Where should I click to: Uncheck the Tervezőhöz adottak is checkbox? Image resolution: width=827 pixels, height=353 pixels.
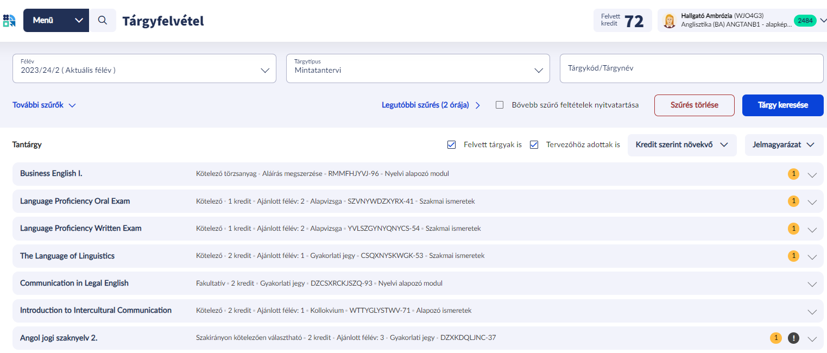point(534,145)
